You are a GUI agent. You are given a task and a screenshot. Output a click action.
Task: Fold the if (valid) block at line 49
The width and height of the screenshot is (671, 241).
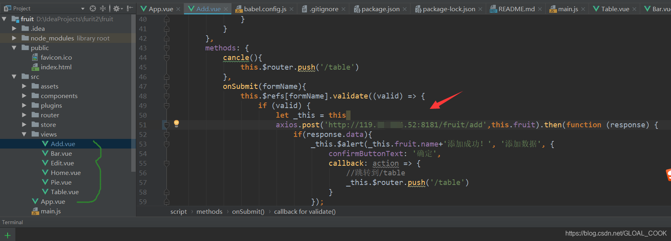coord(166,106)
